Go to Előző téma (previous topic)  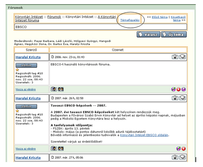160,17
